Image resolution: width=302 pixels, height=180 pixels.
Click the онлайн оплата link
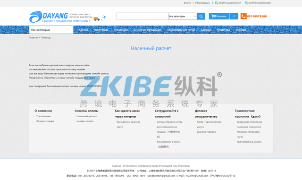pyautogui.click(x=85, y=121)
